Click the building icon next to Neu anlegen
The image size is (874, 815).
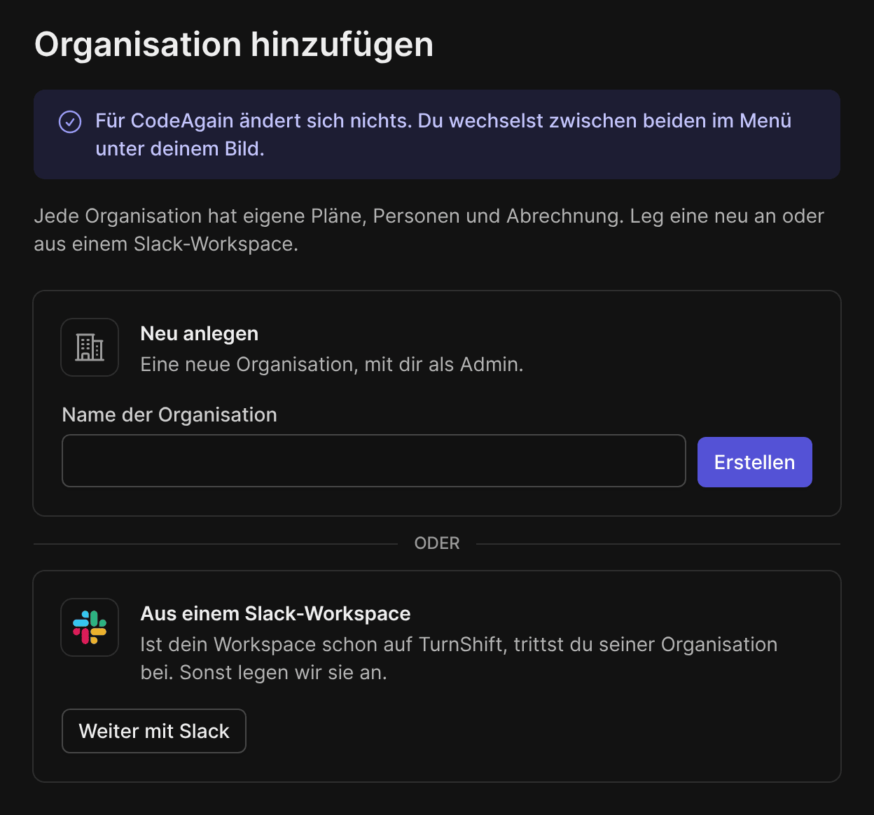[90, 347]
